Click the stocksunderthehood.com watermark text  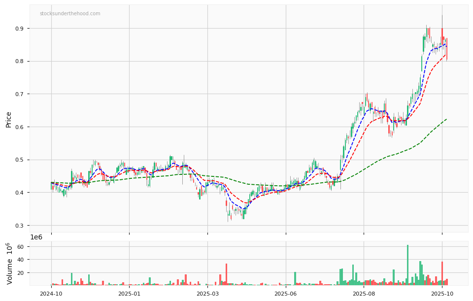pos(70,14)
